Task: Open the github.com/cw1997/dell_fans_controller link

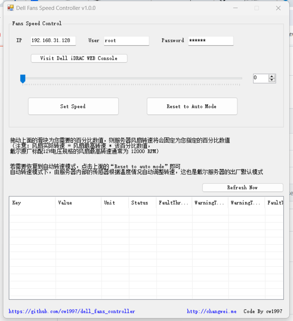Action: [72, 311]
